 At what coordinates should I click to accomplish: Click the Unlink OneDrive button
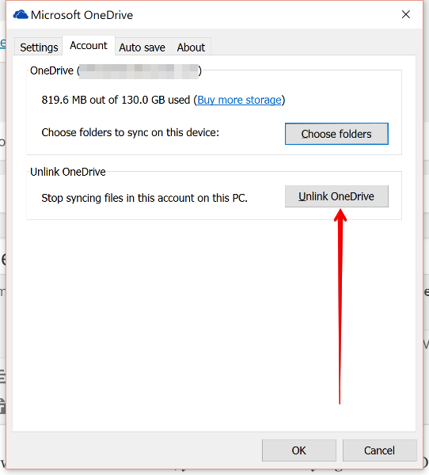[336, 196]
